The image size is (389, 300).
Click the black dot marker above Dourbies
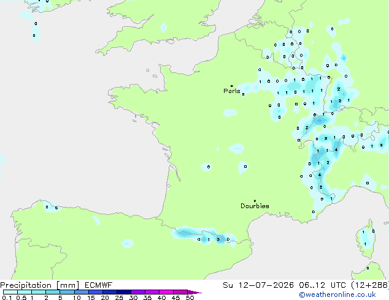pyautogui.click(x=255, y=201)
